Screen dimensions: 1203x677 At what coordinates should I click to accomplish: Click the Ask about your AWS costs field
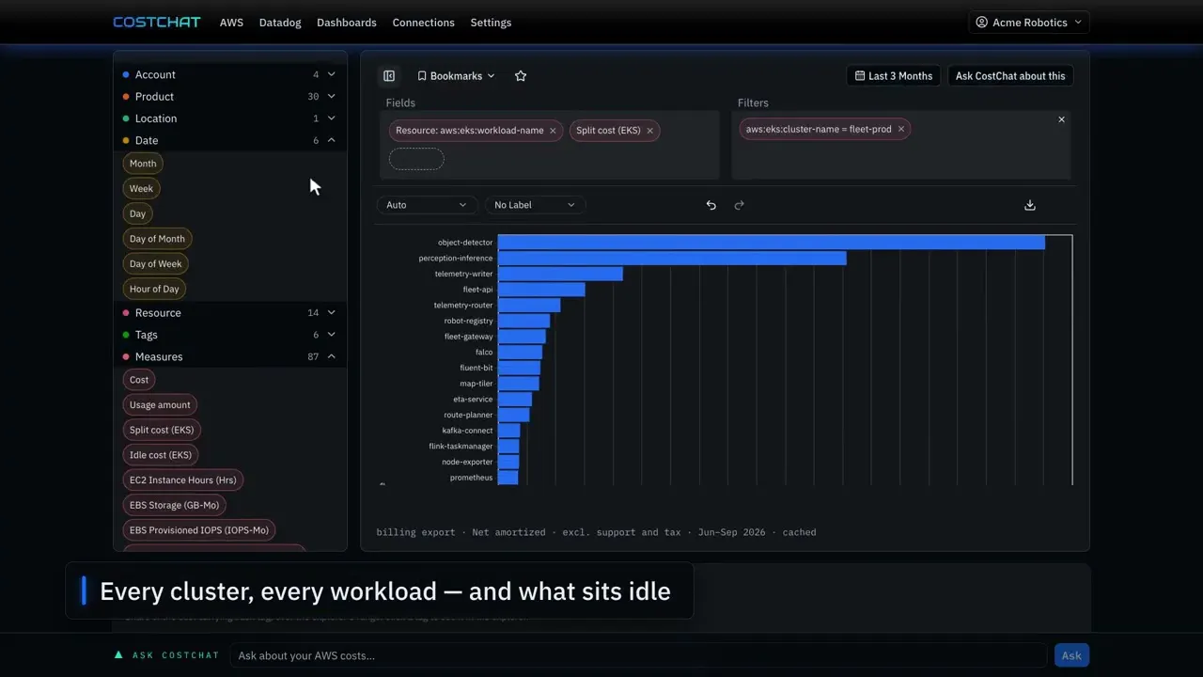(638, 656)
